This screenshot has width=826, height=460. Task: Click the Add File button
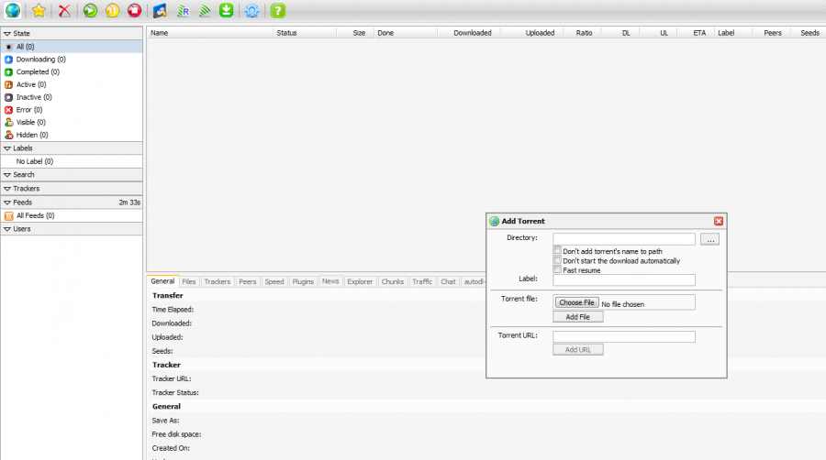[577, 317]
